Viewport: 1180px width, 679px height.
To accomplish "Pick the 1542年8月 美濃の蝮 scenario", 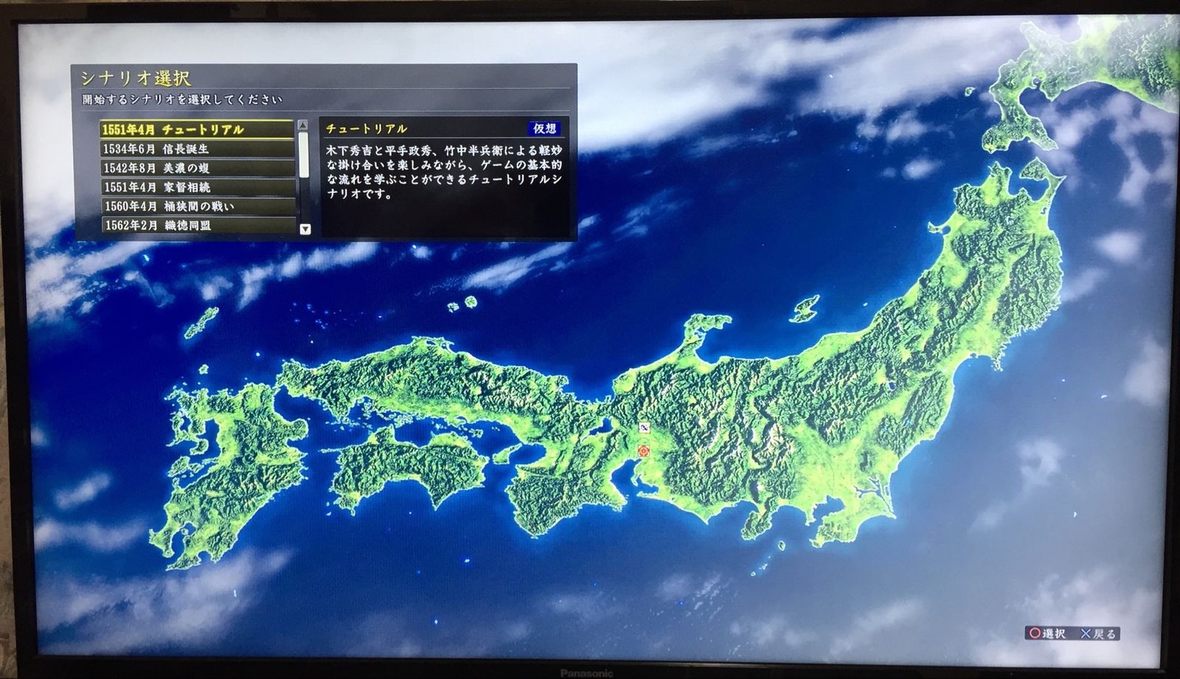I will coord(198,167).
